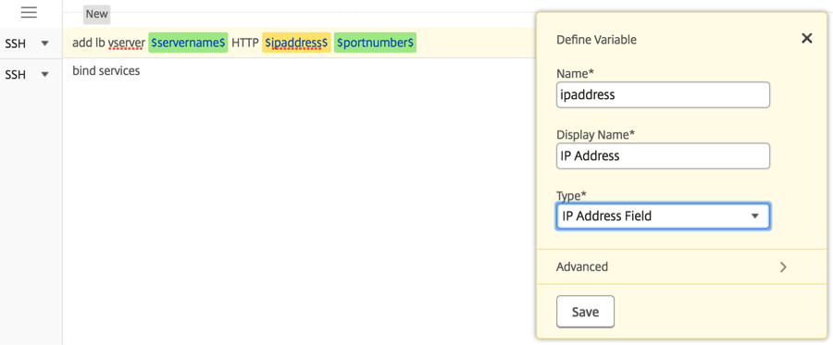Screen dimensions: 833x345
Task: Expand the Advanced section
Action: [672, 266]
